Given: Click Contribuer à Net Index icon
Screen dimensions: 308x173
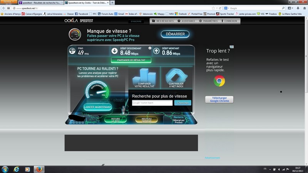Looking at the screenshot, I should point(176,78).
